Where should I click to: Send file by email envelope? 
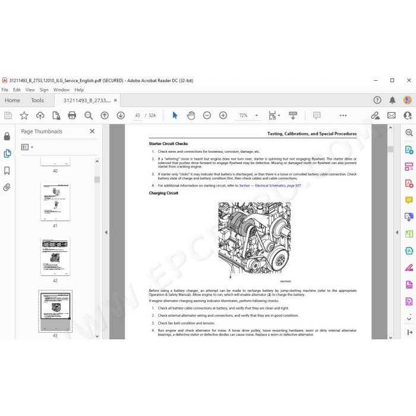pyautogui.click(x=391, y=115)
